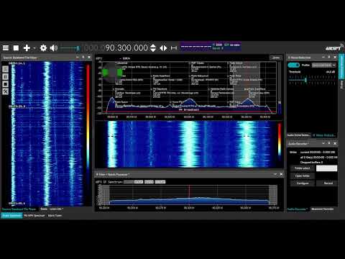Switch to the Source Baseband File Player tab
345x259 pixels.
coord(19,209)
